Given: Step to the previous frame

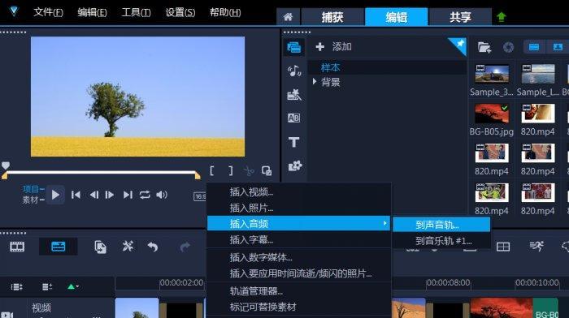Looking at the screenshot, I should (94, 195).
